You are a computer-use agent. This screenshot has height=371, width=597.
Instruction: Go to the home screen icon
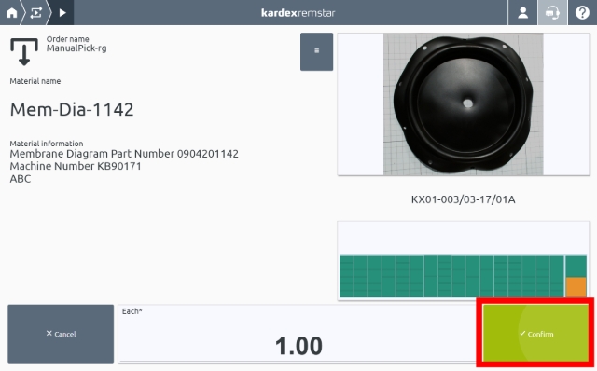[x=11, y=12]
